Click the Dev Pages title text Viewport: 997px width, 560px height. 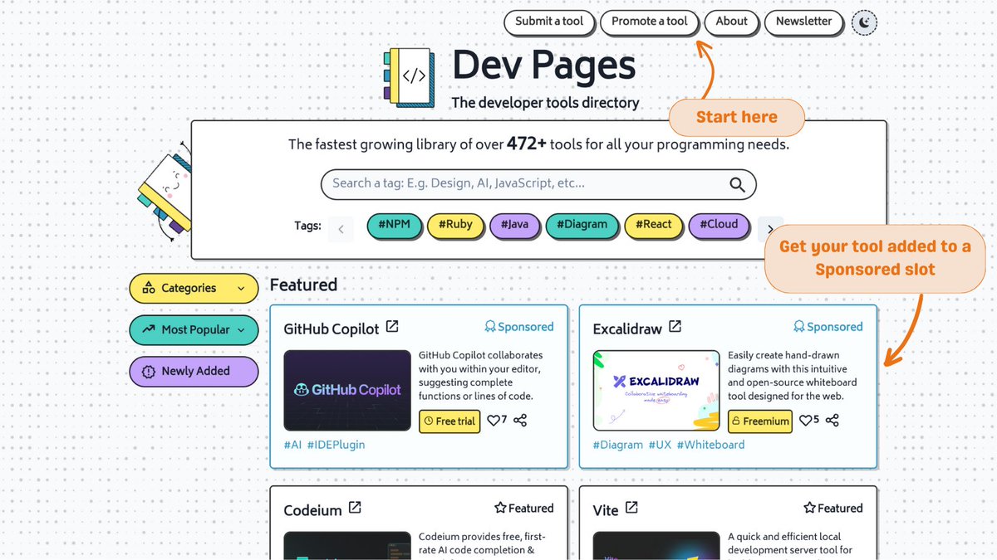coord(544,66)
